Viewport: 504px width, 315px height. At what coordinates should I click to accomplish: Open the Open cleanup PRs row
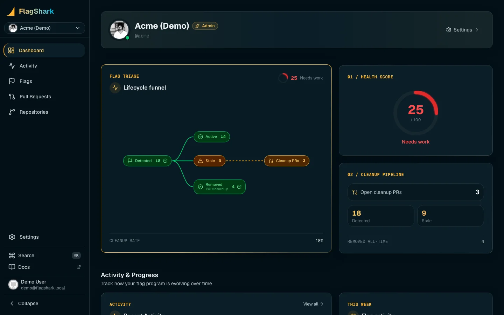click(416, 192)
